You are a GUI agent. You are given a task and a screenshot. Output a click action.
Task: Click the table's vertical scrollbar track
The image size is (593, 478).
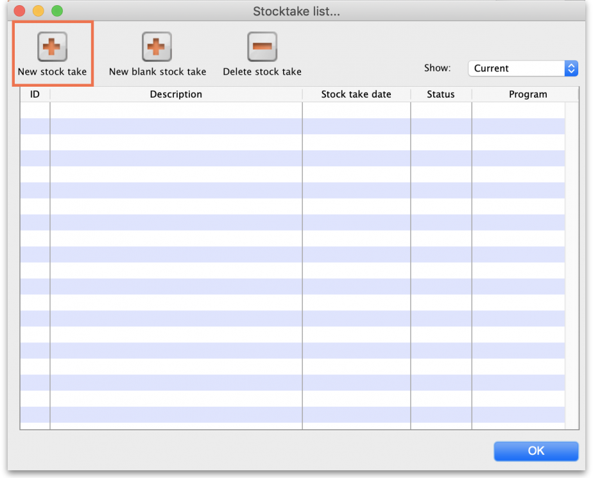coord(571,257)
